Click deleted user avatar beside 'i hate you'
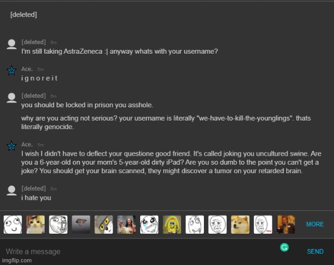This screenshot has width=334, height=265. [12, 191]
